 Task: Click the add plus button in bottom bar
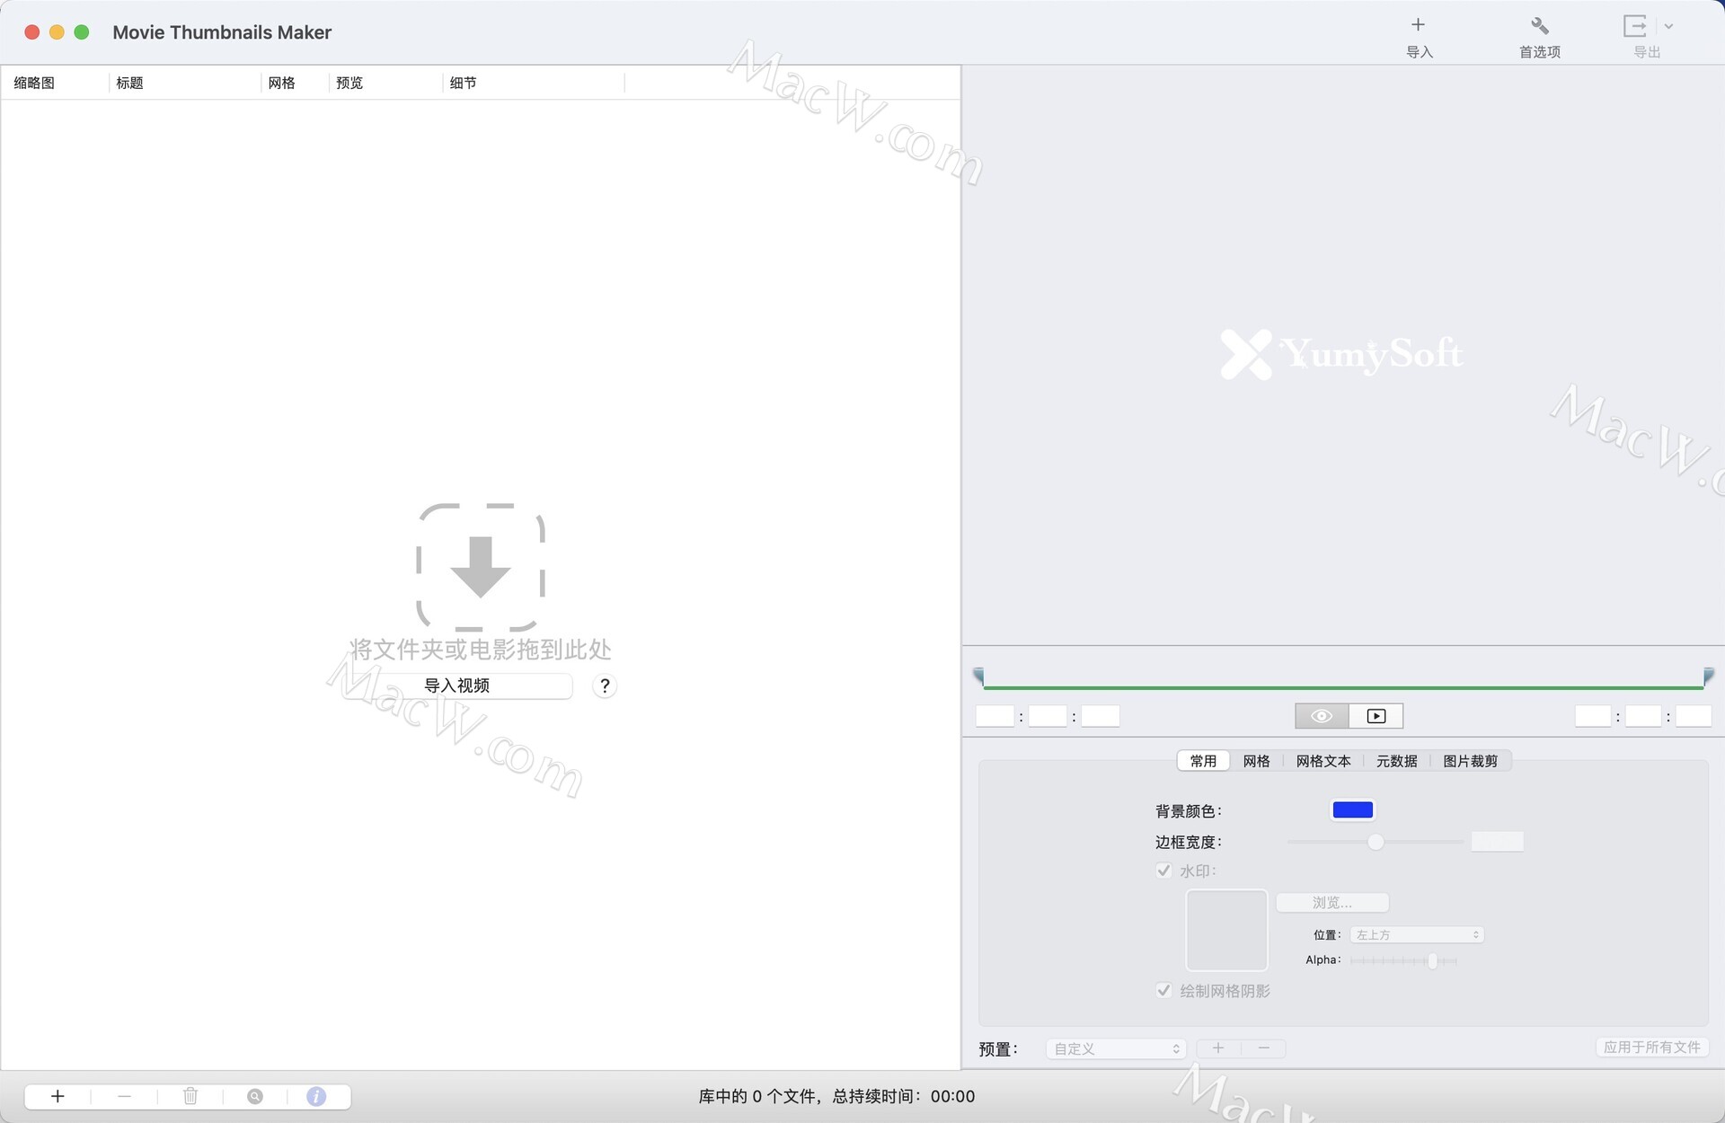point(57,1096)
